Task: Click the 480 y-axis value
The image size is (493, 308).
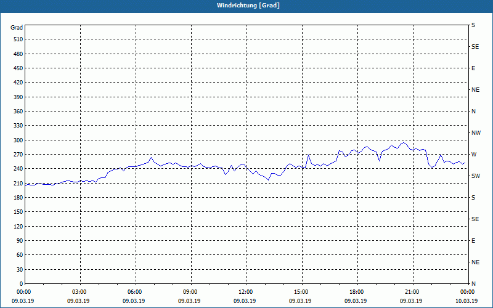Action: (18, 54)
